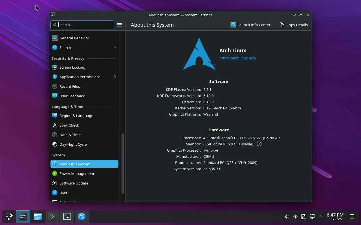Open the brightness tray icon
Screen dimensions: 361x225
295,217
